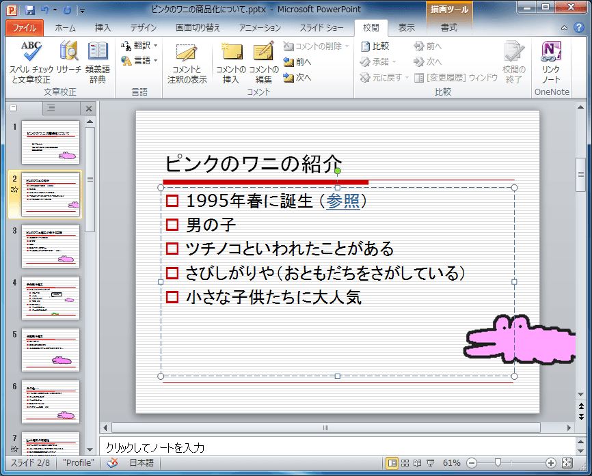This screenshot has height=476, width=592.
Task: Open Translate (翻訳) dropdown
Action: [x=139, y=46]
